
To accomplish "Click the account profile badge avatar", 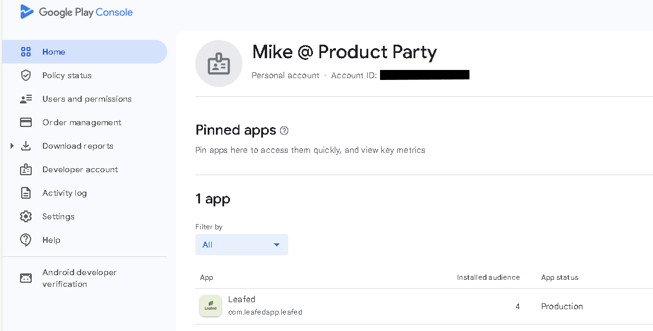I will [x=219, y=63].
